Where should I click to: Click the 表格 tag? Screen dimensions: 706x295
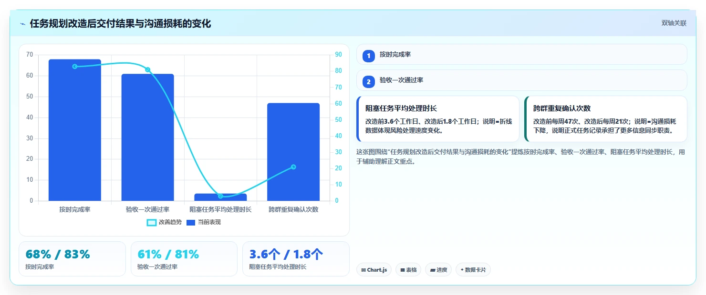[x=408, y=270]
